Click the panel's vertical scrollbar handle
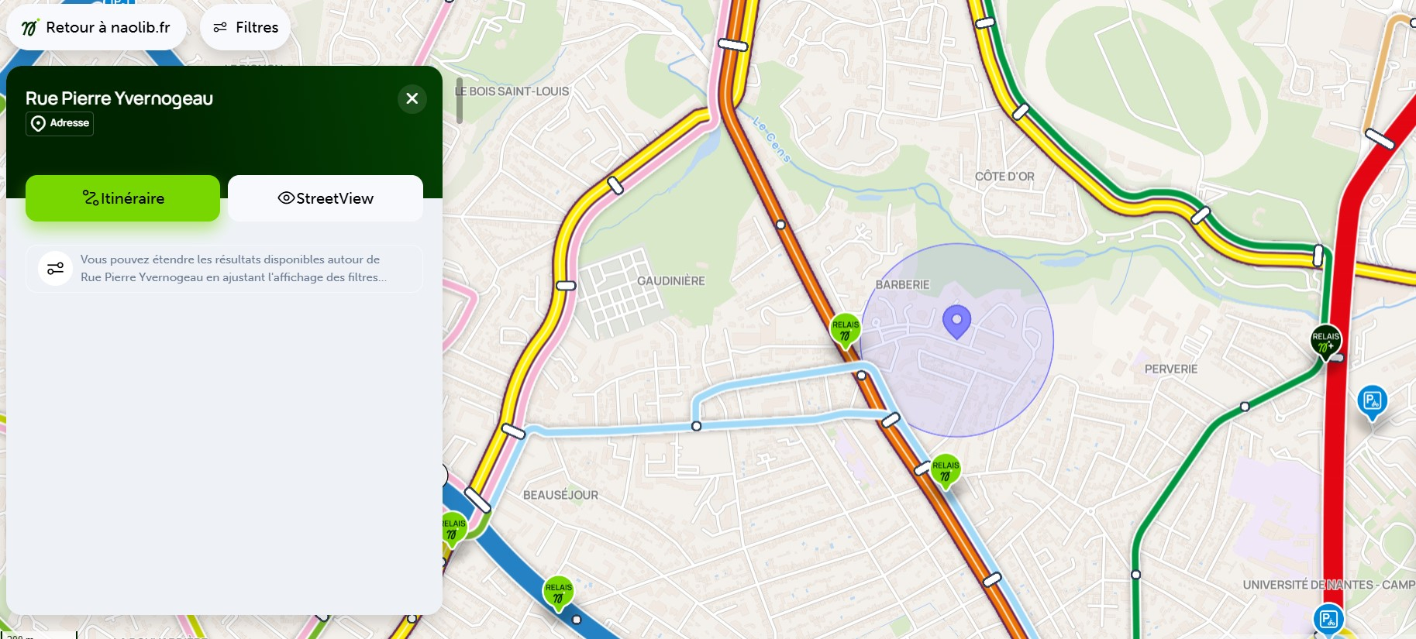Image resolution: width=1416 pixels, height=639 pixels. [459, 101]
